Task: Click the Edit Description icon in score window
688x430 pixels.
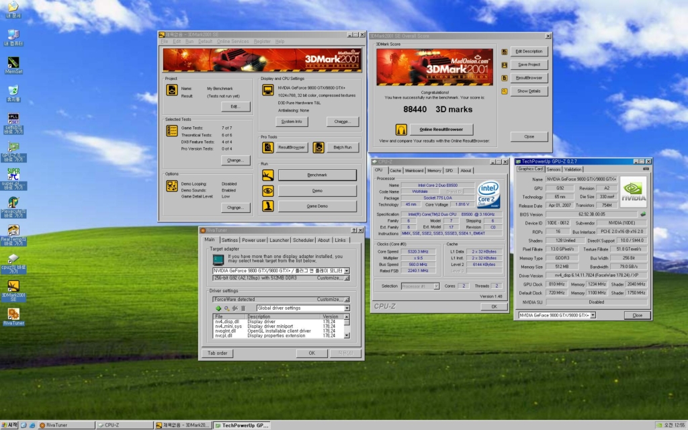Action: (x=505, y=52)
